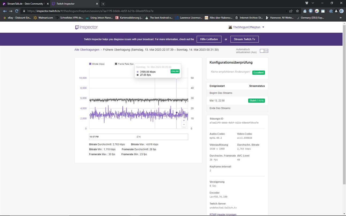Click the Hilfe-Leitfaden button
This screenshot has height=216, width=346.
209,39
